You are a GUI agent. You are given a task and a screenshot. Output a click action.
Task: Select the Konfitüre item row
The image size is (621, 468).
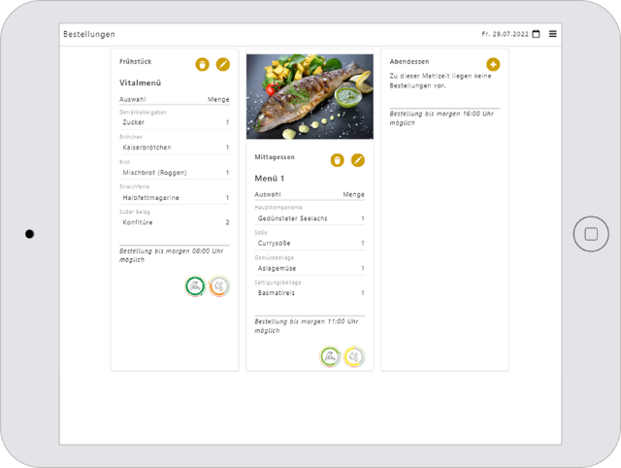tap(175, 222)
